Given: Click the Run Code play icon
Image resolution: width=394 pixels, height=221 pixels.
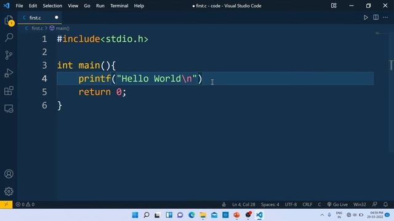Looking at the screenshot, I should coord(366,18).
